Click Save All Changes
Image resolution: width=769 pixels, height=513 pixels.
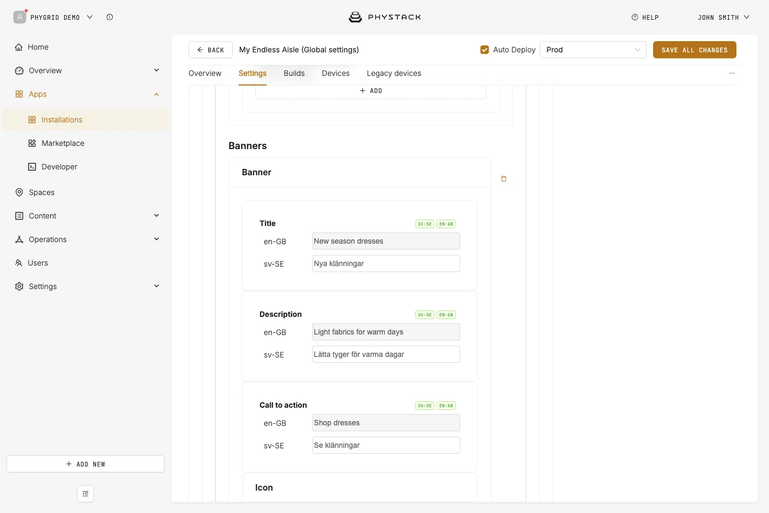coord(695,50)
